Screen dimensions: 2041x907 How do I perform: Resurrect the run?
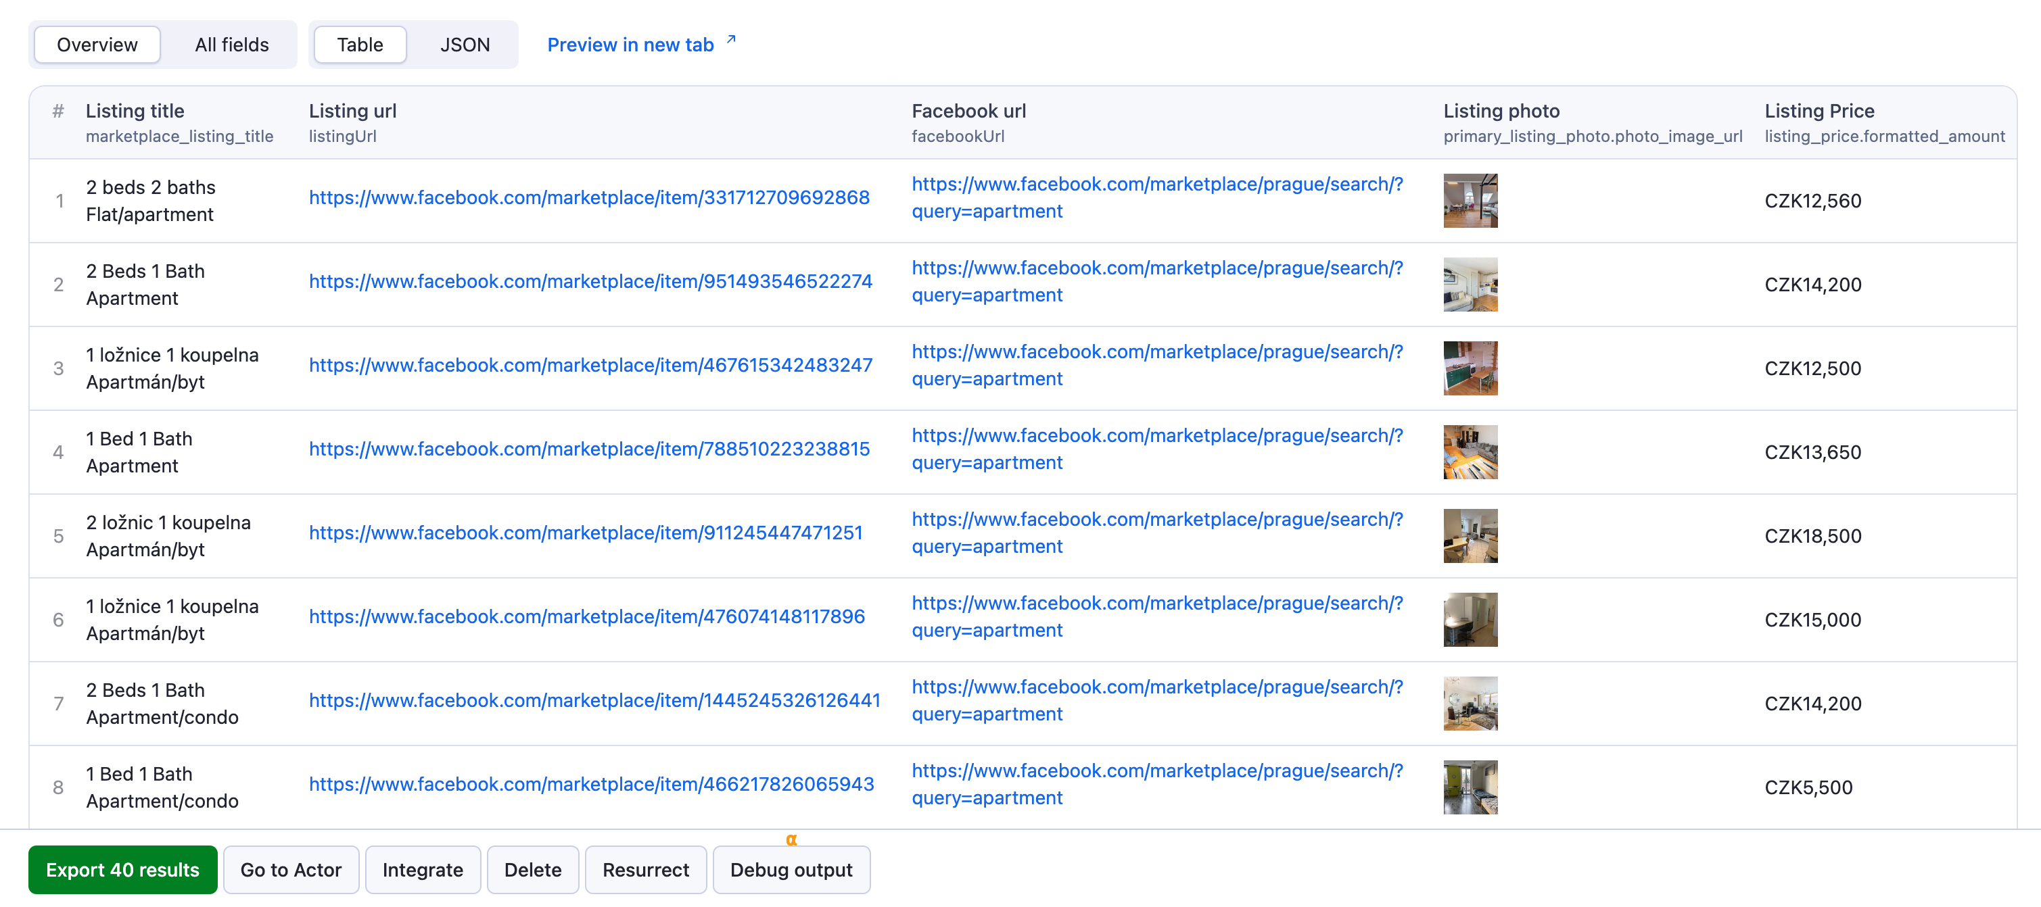pos(645,869)
